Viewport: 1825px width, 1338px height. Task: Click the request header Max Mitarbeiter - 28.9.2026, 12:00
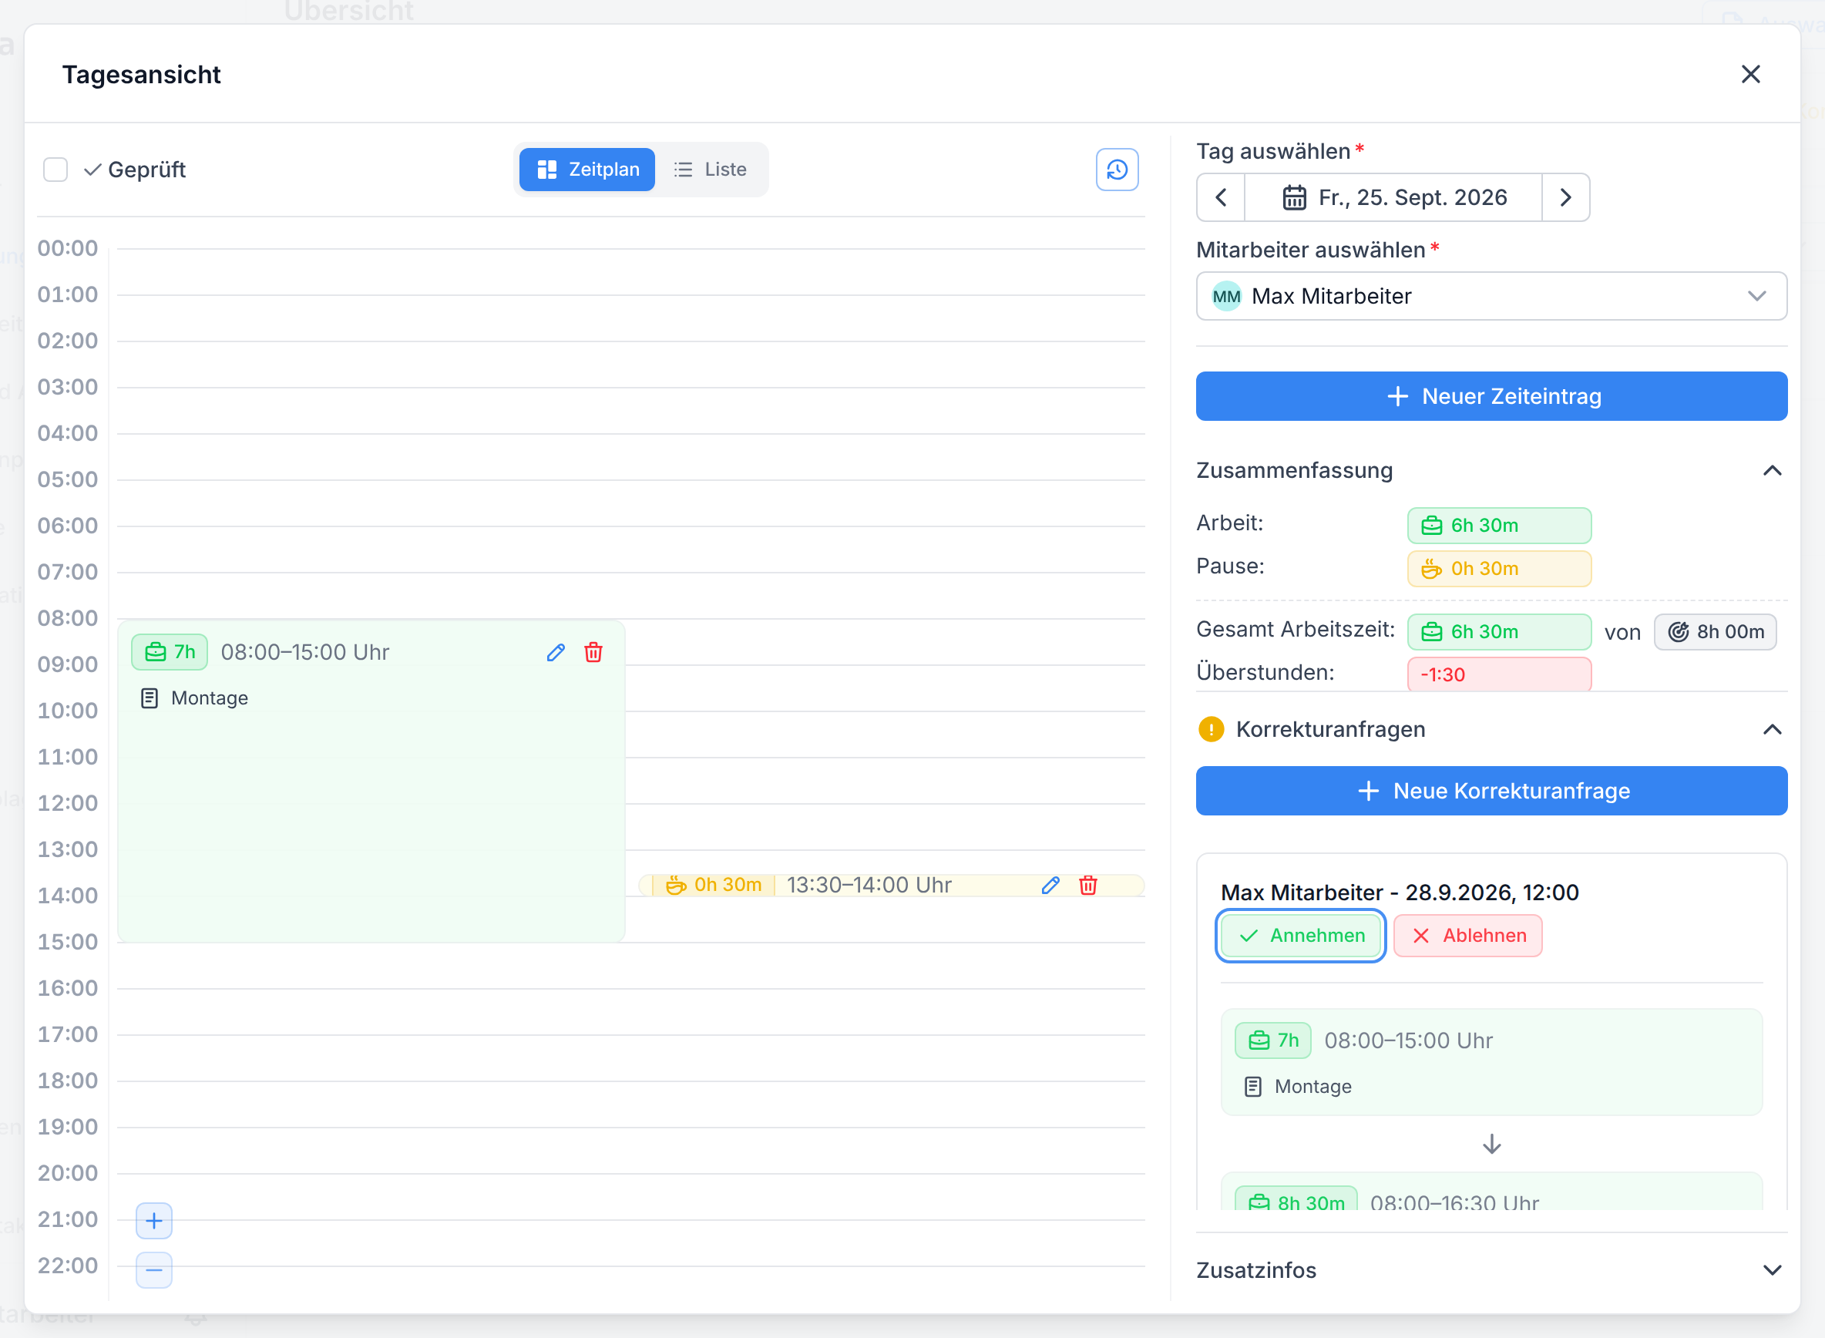(1400, 893)
